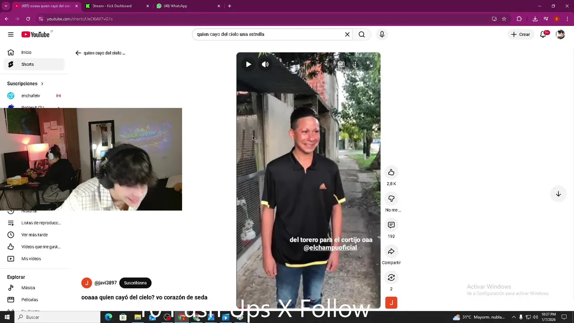Click the taskbar Buscar search box
This screenshot has width=574, height=323.
coord(57,317)
